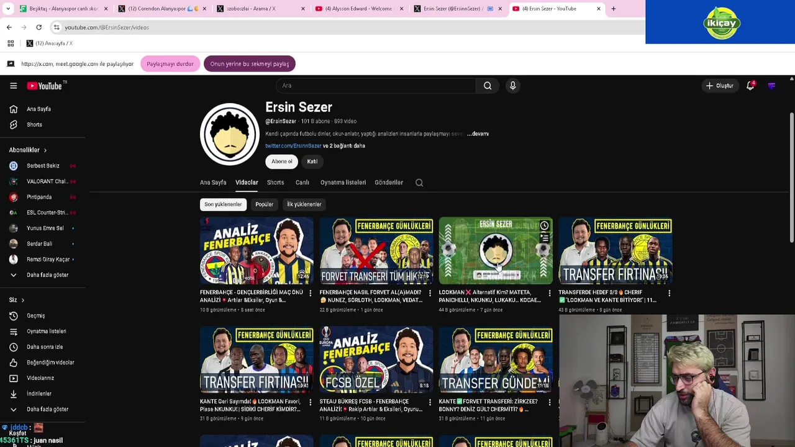Switch to Alysson Edward browser tab
The height and width of the screenshot is (447, 795).
tap(358, 9)
